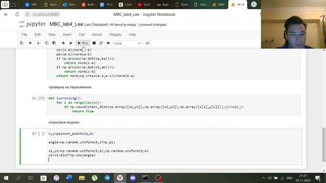The image size is (326, 183).
Task: Open the volume control tray icon
Action: [x=269, y=178]
